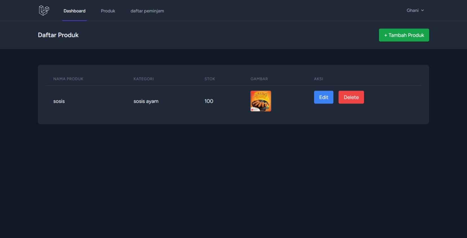Click the Daftar Produk page heading
The height and width of the screenshot is (238, 467).
pos(58,35)
